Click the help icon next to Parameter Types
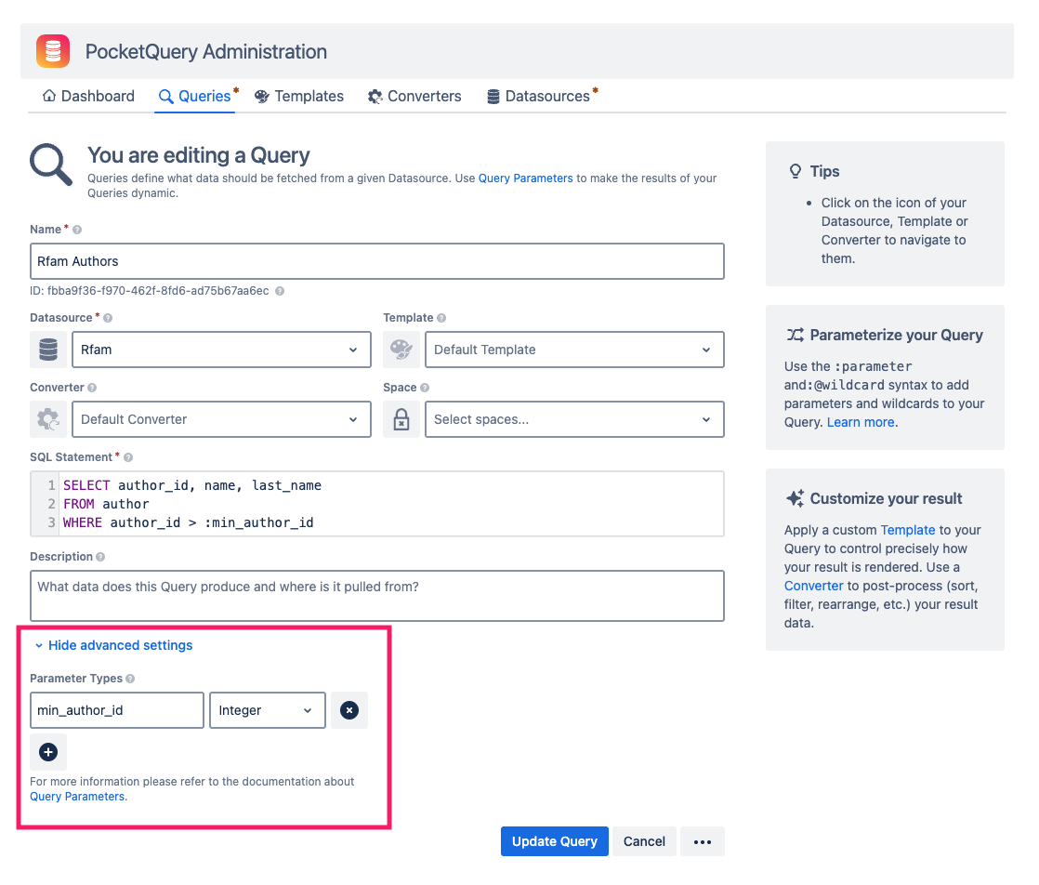 click(130, 679)
